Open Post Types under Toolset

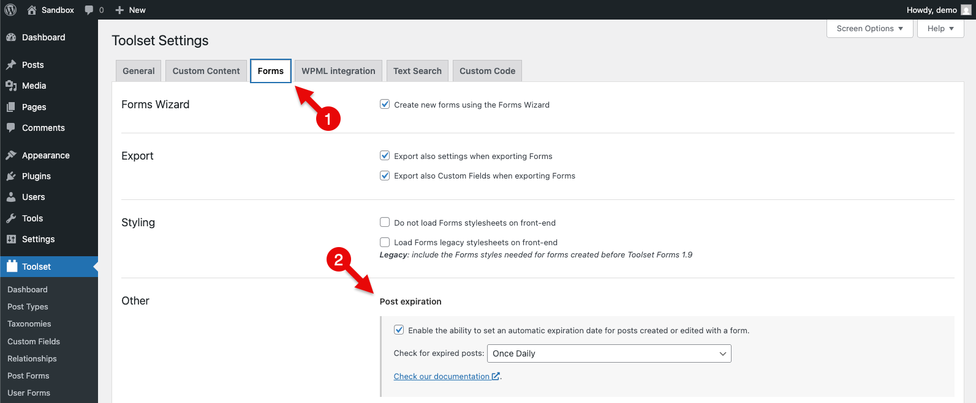(28, 306)
